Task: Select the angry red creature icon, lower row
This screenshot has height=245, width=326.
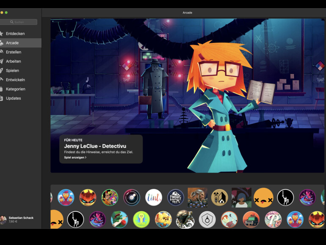Action: 317,220
